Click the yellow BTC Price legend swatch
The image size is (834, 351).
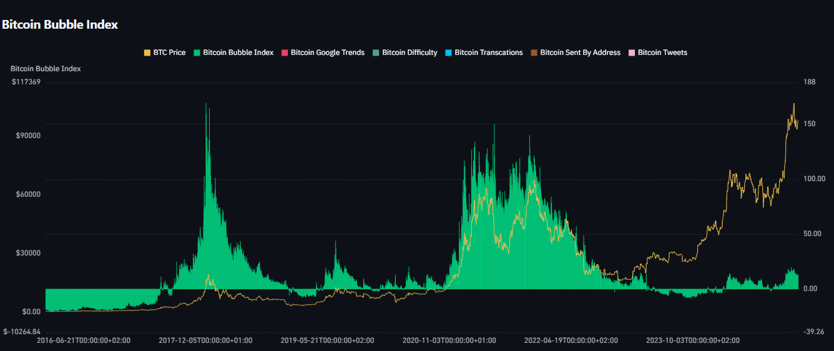(x=147, y=53)
